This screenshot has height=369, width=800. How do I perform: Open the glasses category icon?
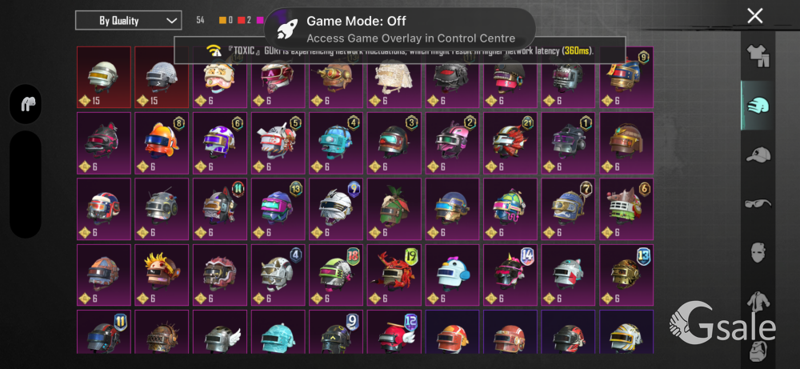click(758, 203)
